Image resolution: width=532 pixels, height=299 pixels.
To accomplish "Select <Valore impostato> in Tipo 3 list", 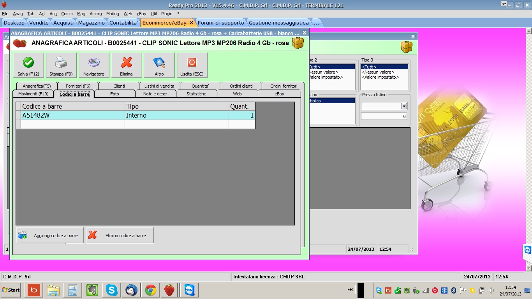I will pos(384,77).
